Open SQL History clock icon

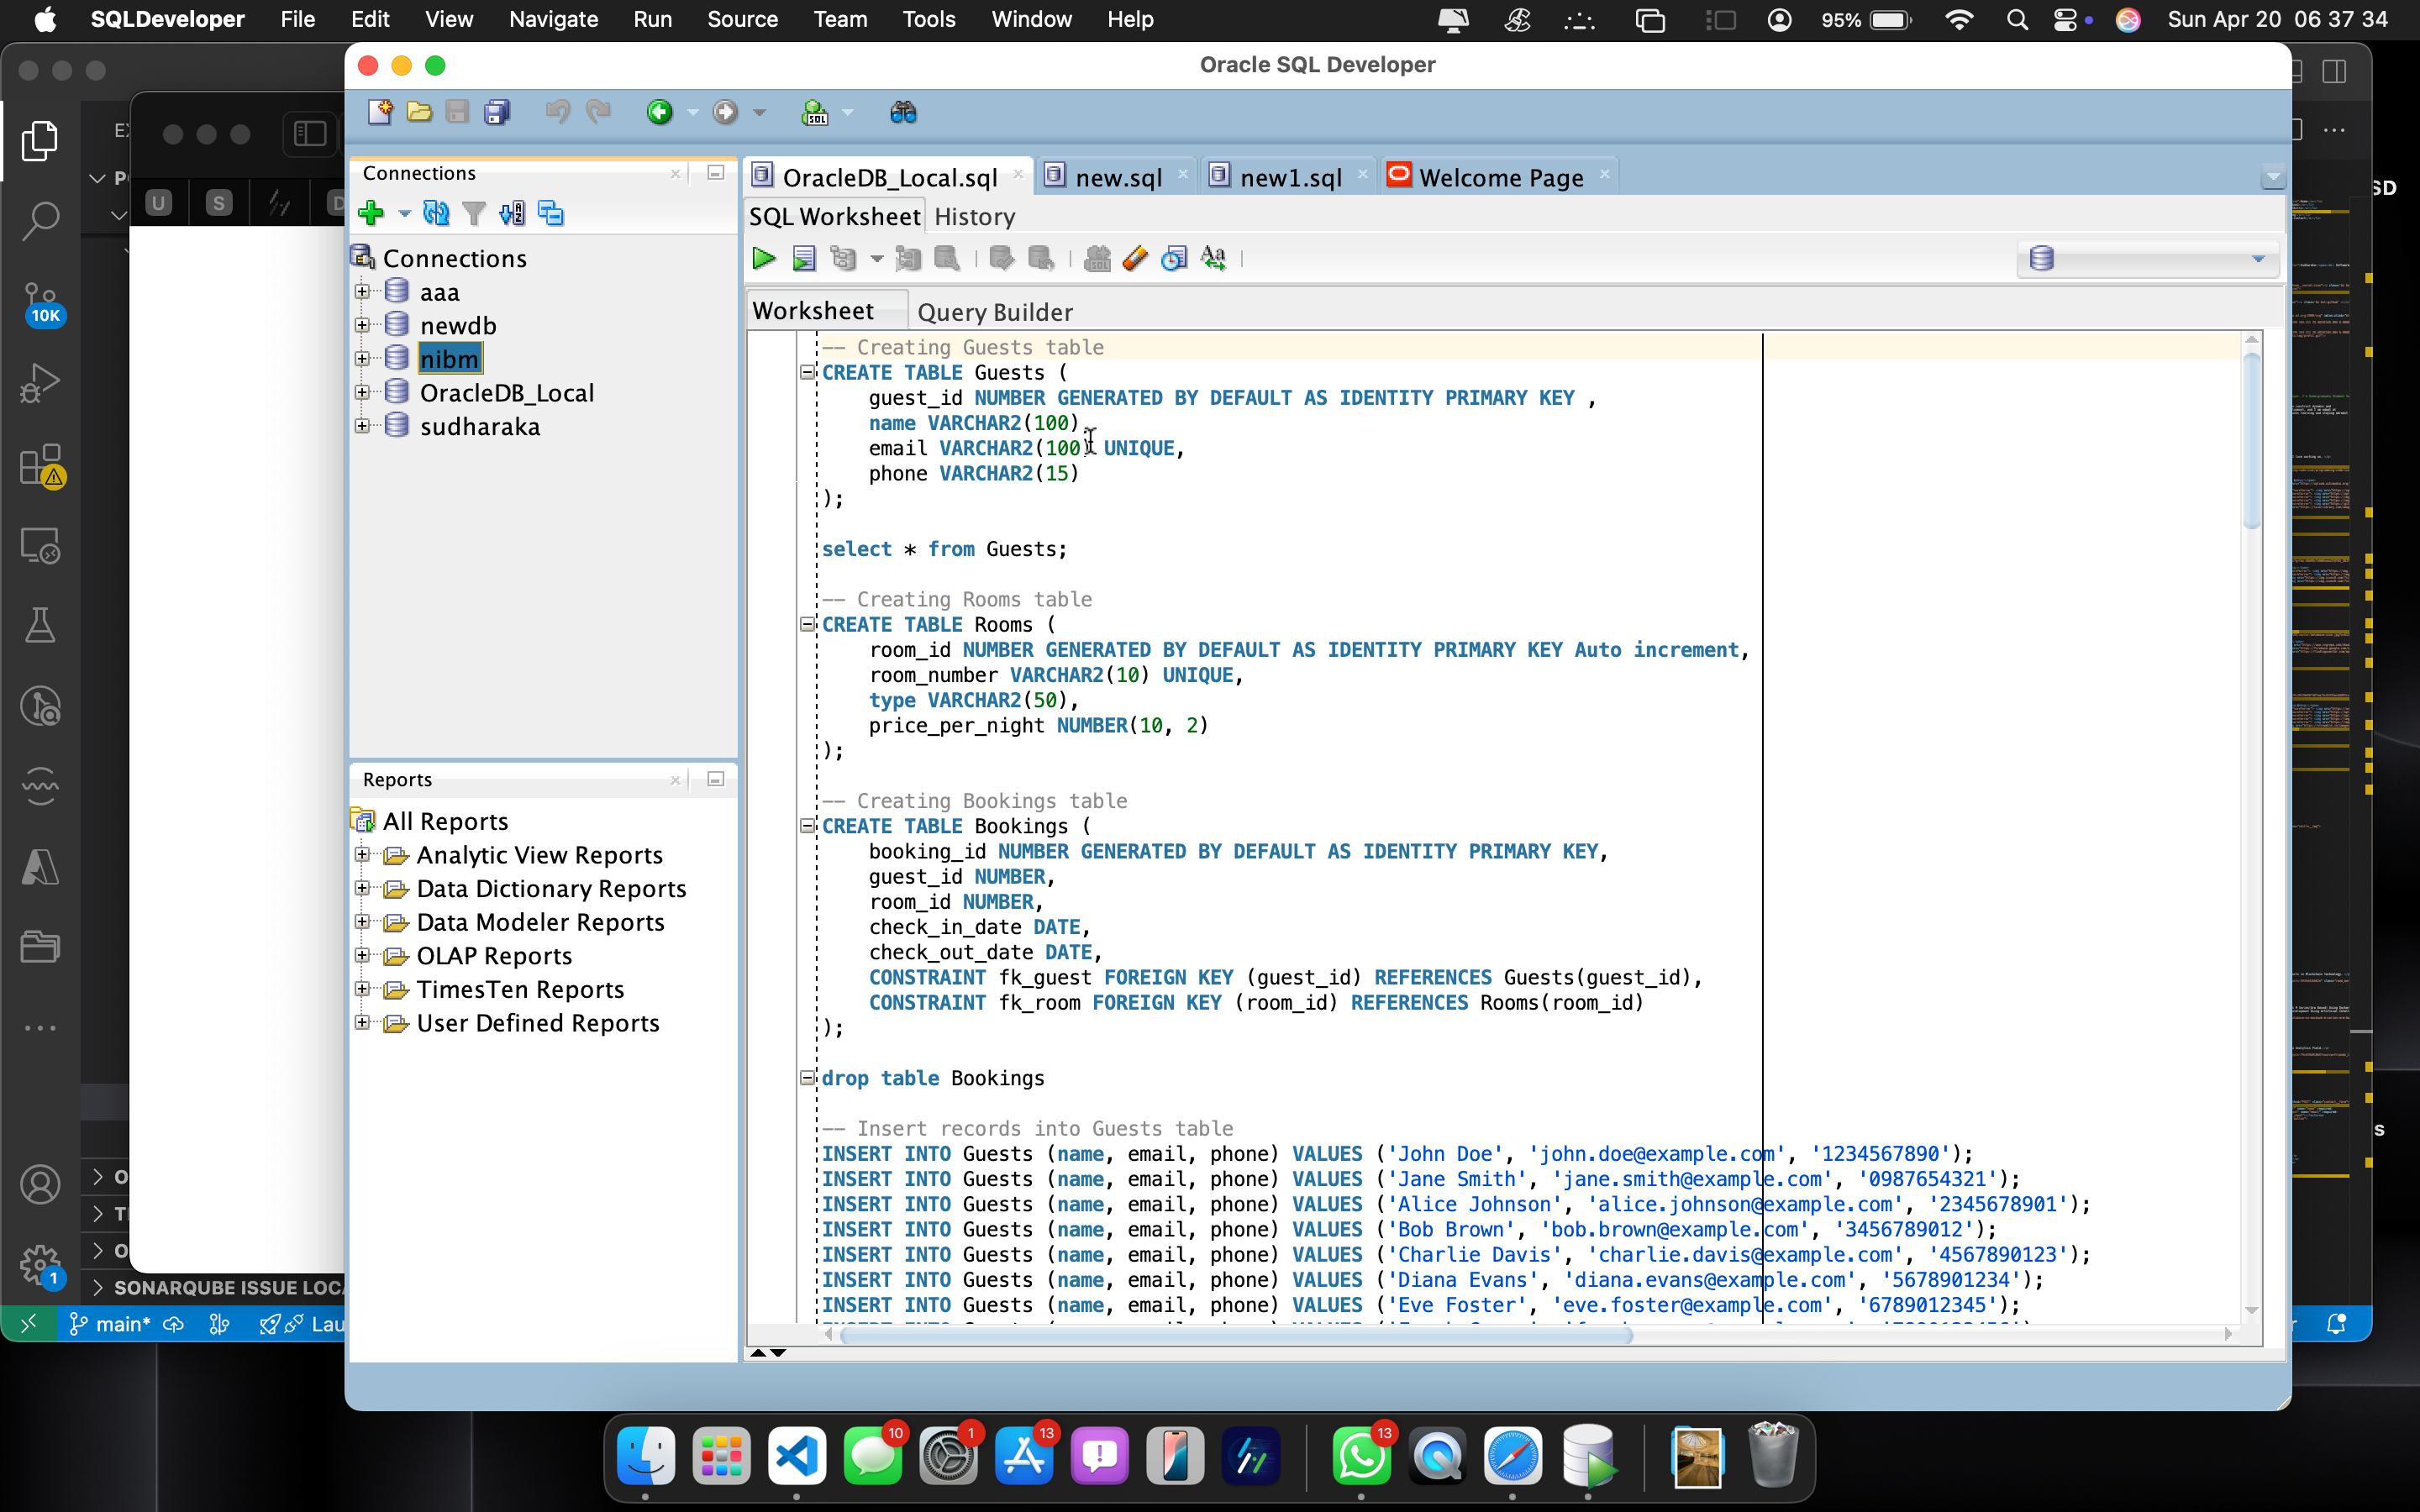coord(1174,259)
